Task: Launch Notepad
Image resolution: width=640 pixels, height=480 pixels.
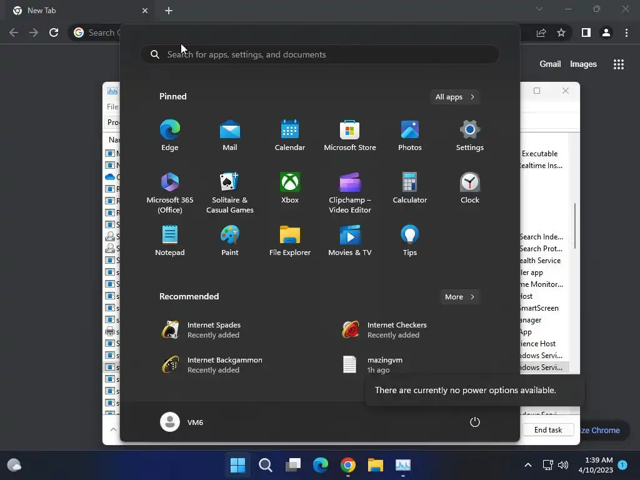Action: coord(170,241)
